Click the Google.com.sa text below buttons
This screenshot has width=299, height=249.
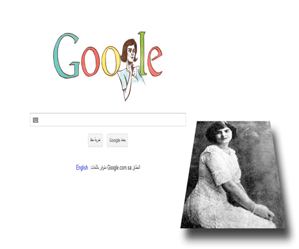pos(119,168)
